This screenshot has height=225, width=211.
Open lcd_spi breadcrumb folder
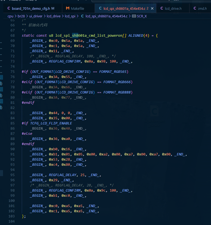[70, 16]
